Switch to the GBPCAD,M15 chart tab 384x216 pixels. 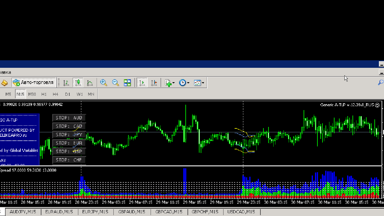tap(169, 212)
